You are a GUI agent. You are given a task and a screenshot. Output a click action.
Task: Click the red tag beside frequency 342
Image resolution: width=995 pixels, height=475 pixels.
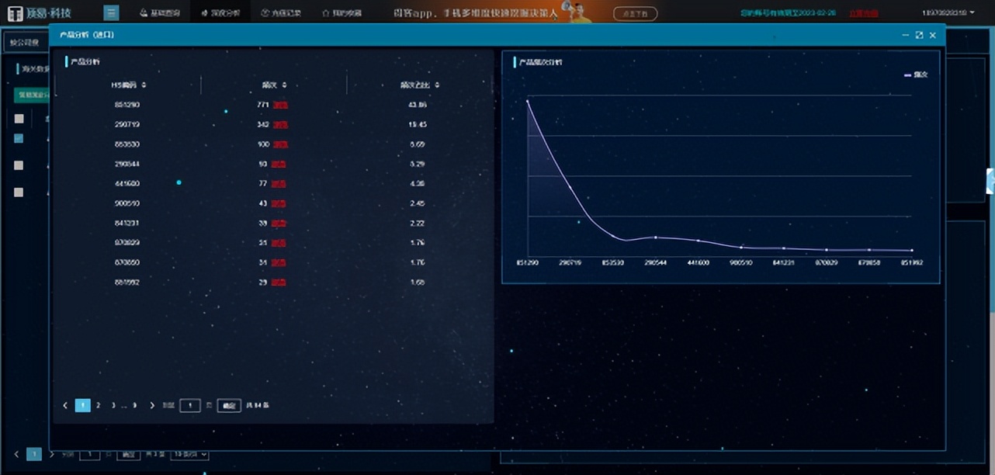[279, 124]
